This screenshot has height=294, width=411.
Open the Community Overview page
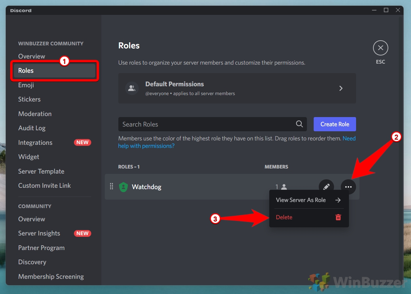pos(32,219)
